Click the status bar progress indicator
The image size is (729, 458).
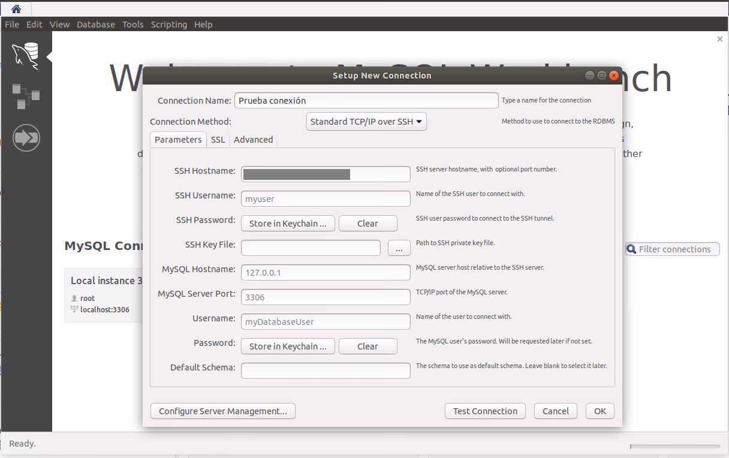click(674, 446)
